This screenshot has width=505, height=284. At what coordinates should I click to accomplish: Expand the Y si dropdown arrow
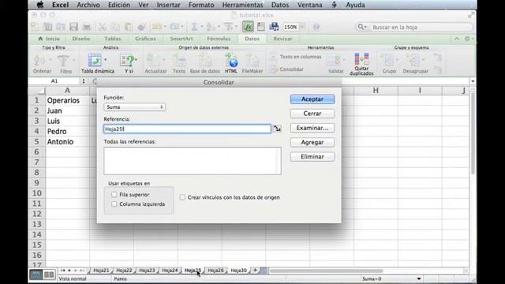click(x=136, y=60)
